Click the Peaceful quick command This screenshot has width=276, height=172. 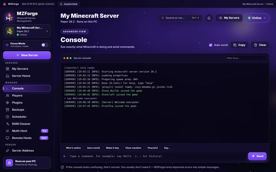153,148
